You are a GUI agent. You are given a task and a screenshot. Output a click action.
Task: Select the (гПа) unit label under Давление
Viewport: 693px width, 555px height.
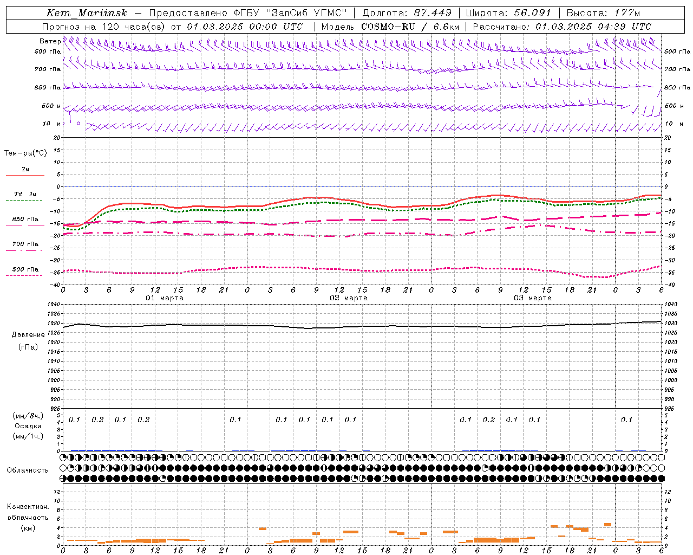point(28,347)
